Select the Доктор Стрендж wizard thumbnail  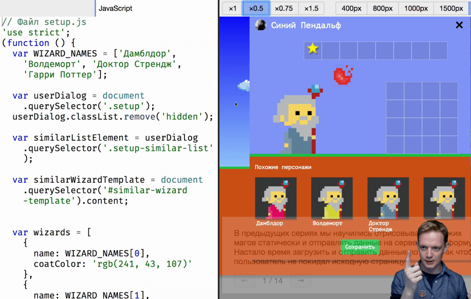click(x=388, y=198)
